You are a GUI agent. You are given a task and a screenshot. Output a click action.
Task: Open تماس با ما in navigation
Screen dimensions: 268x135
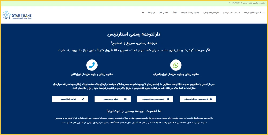163,13
